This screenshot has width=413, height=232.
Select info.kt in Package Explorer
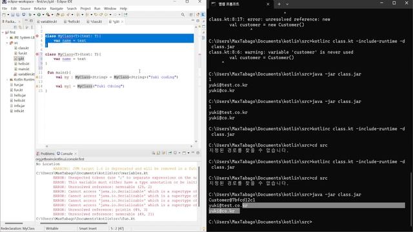pos(17,111)
